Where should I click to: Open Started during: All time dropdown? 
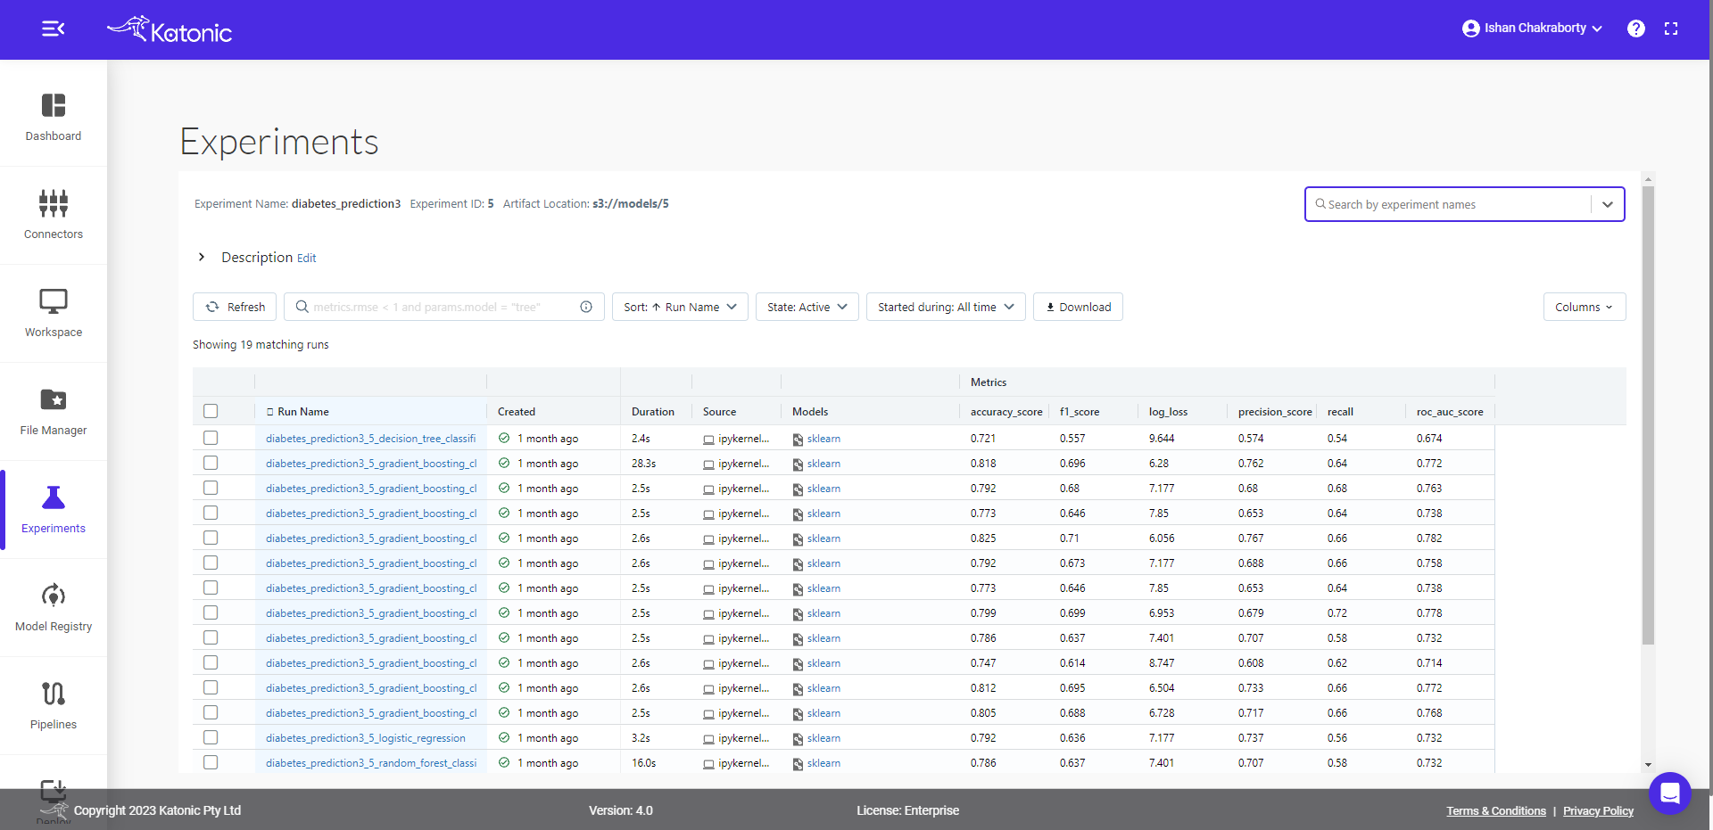[x=946, y=307]
